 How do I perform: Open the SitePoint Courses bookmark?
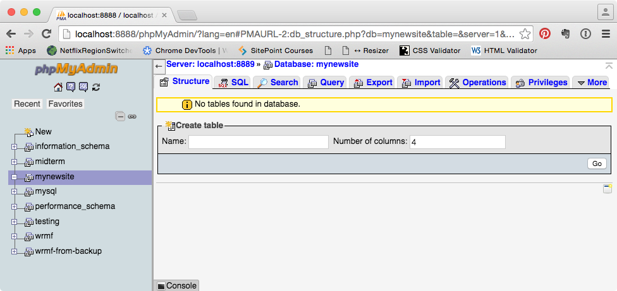tap(276, 50)
